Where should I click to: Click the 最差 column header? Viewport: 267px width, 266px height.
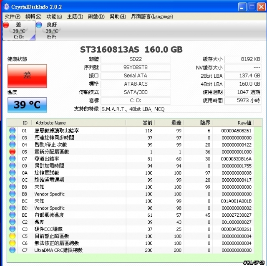click(169, 123)
